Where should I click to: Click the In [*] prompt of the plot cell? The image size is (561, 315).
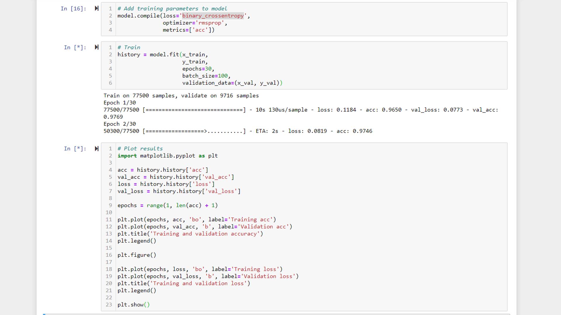pyautogui.click(x=74, y=148)
